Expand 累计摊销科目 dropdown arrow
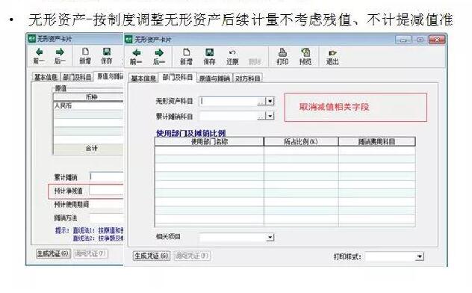The image size is (472, 293). [270, 116]
